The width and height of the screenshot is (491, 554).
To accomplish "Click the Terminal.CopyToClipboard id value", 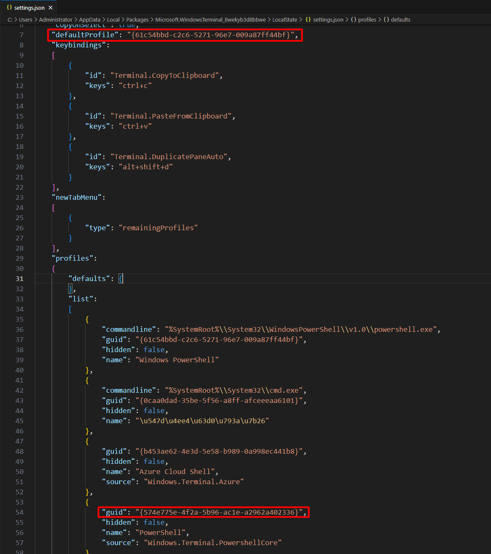I will click(x=166, y=75).
